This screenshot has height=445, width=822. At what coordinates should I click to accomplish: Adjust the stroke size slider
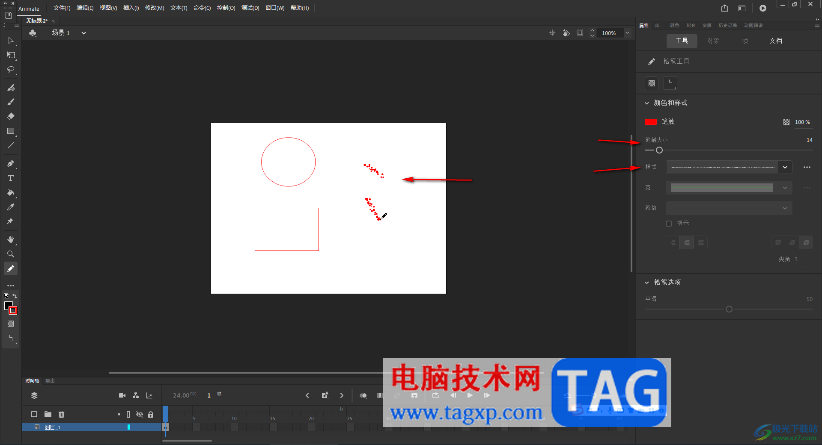click(x=659, y=150)
